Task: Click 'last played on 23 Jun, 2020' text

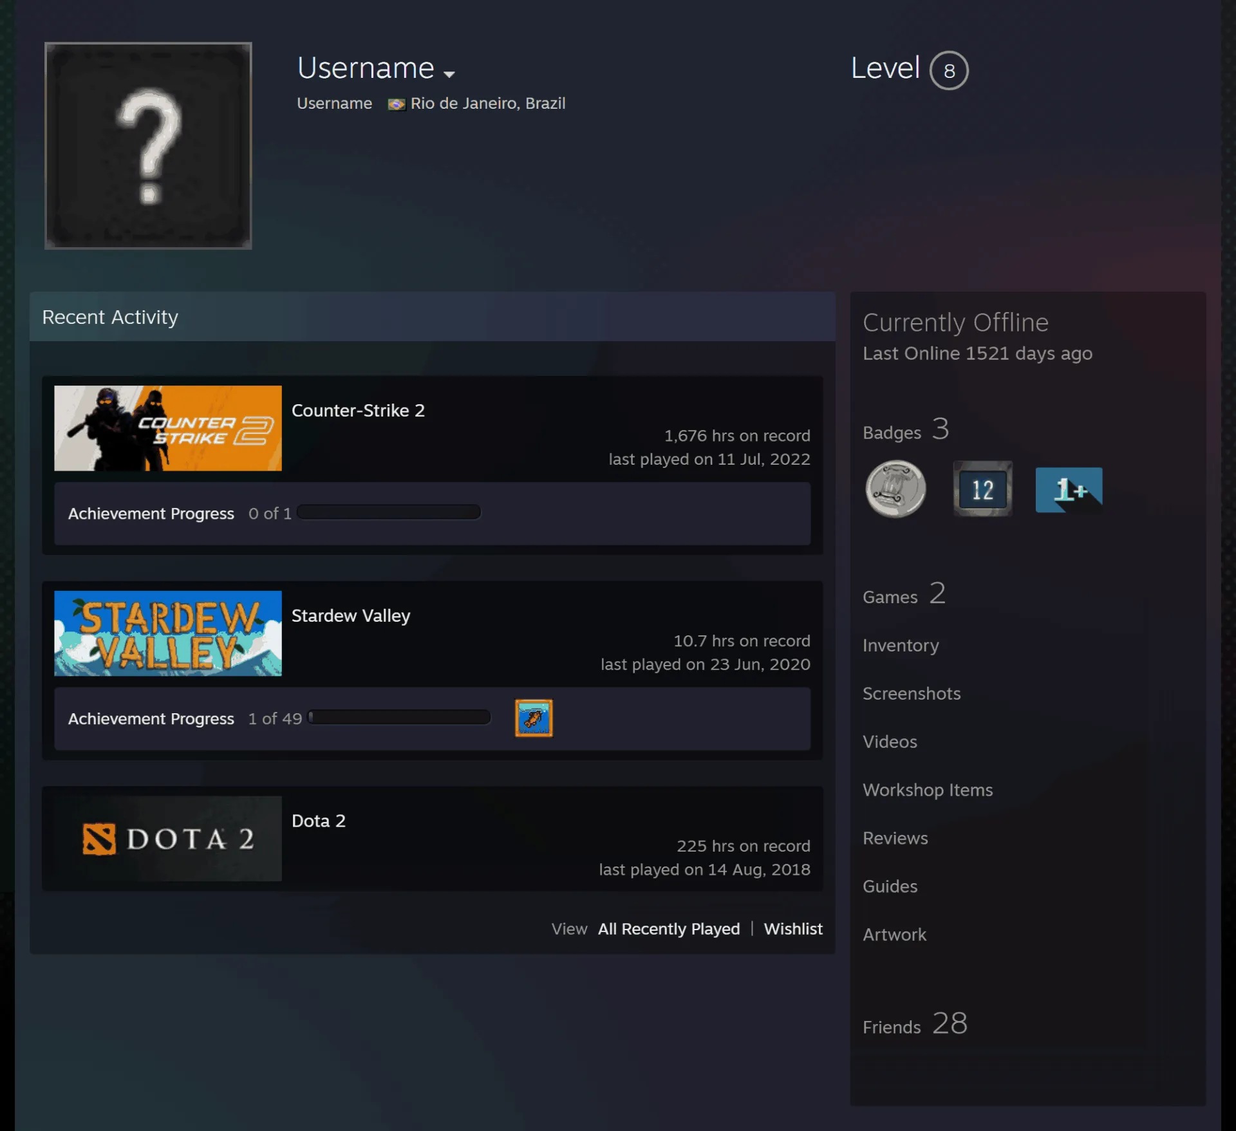Action: pos(706,664)
